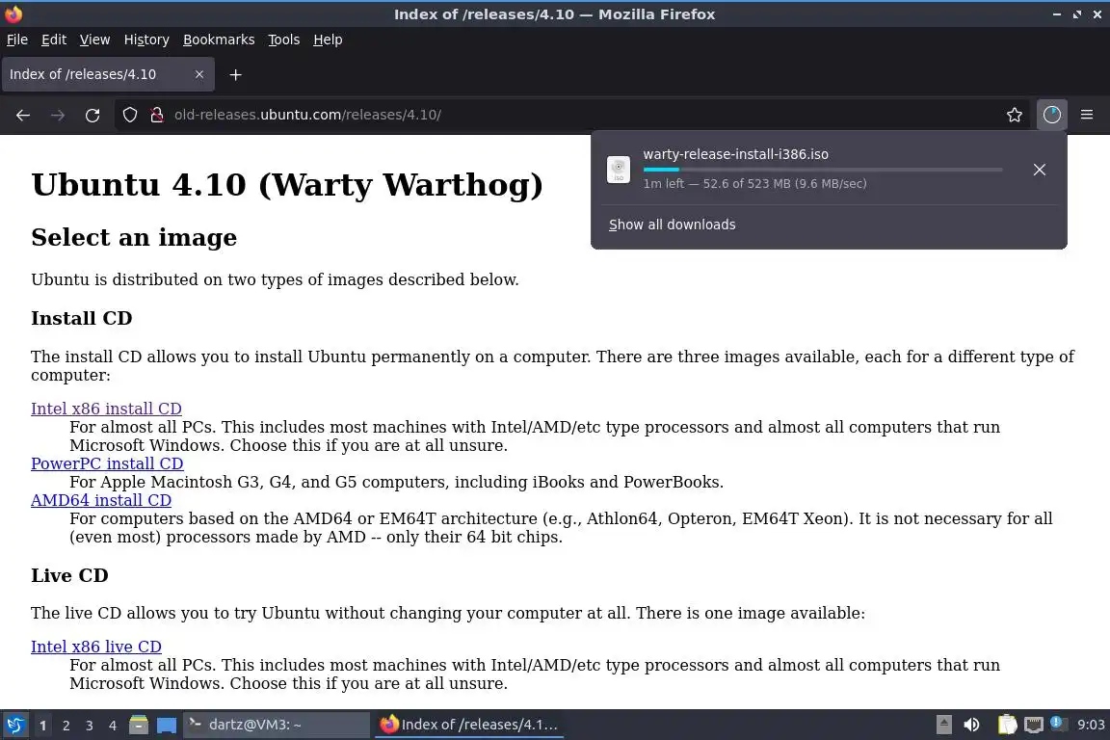Switch to the dartz@VM3 terminal window

coord(277,726)
